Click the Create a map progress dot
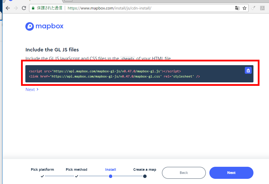The image size is (269, 184). click(145, 176)
